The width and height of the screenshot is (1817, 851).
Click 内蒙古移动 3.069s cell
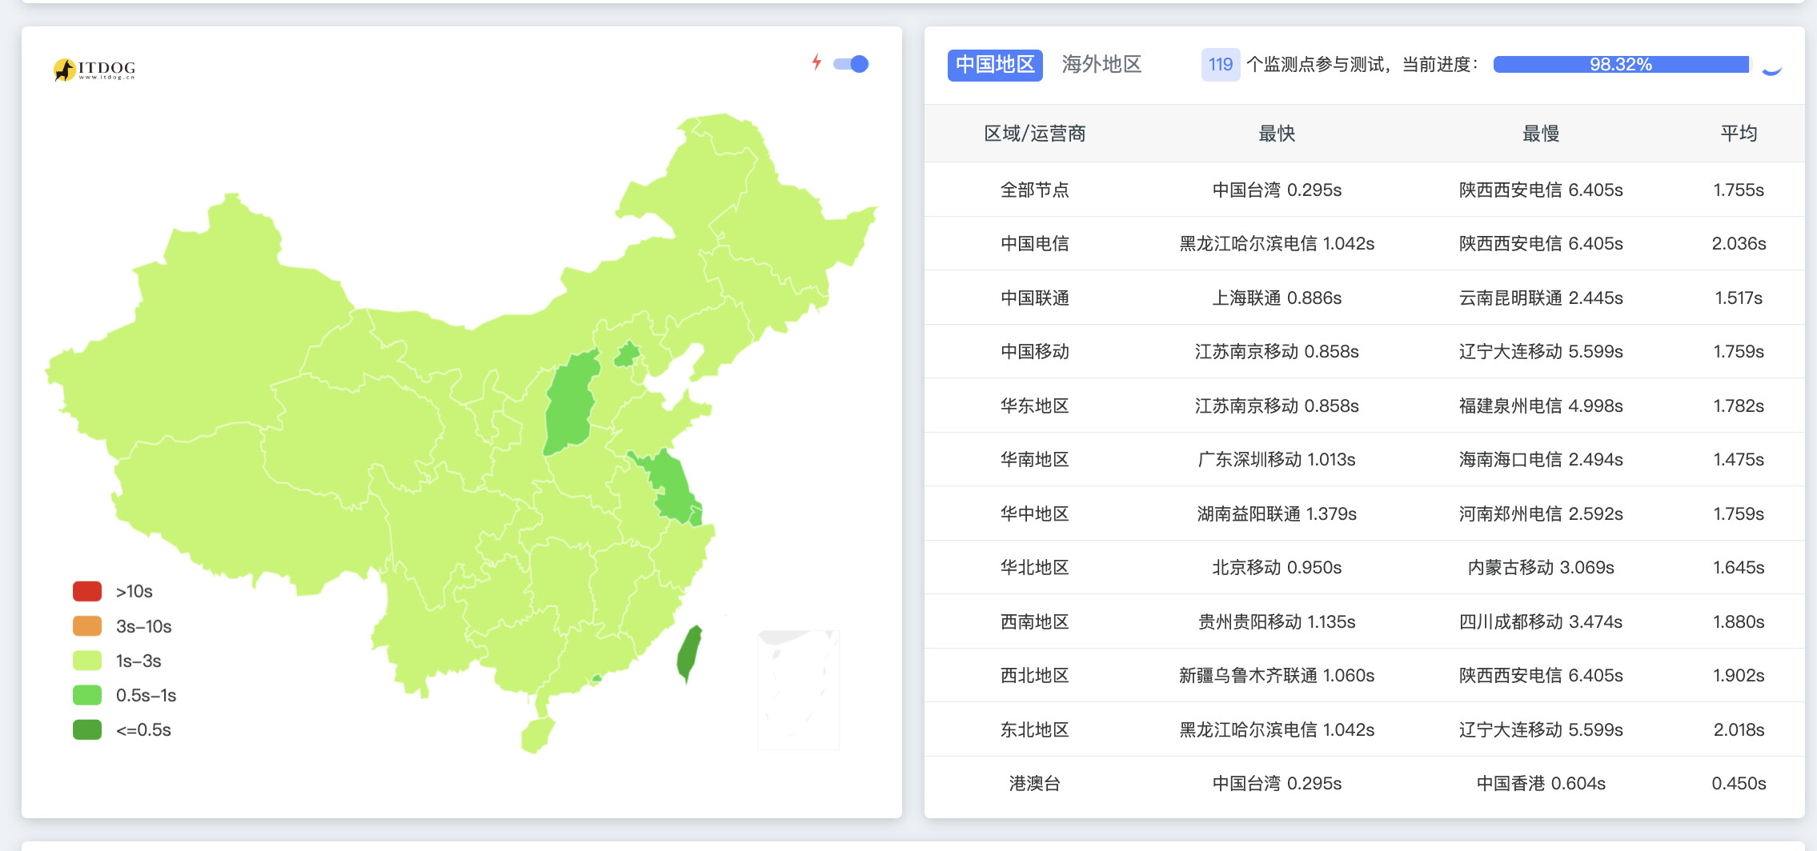tap(1541, 567)
